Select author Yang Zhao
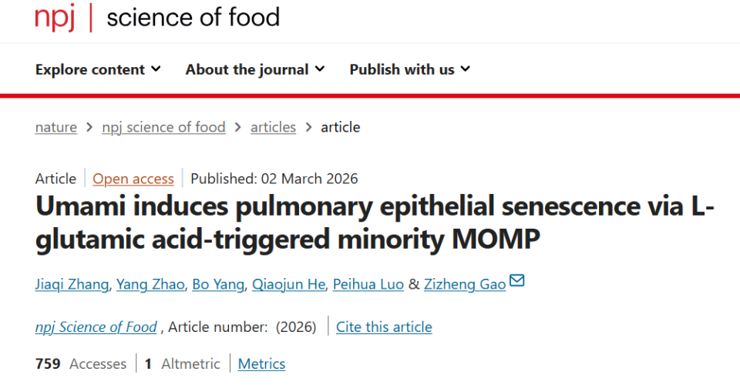This screenshot has height=385, width=740. coord(150,284)
